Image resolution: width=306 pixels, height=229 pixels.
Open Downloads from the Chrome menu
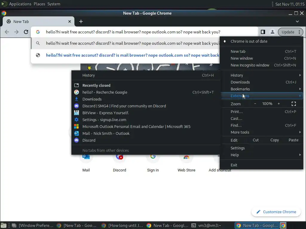click(261, 82)
